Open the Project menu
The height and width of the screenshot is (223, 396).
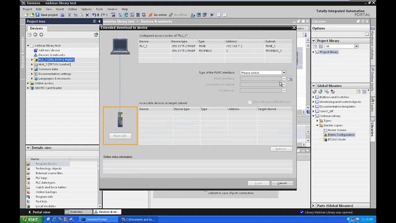click(x=27, y=9)
